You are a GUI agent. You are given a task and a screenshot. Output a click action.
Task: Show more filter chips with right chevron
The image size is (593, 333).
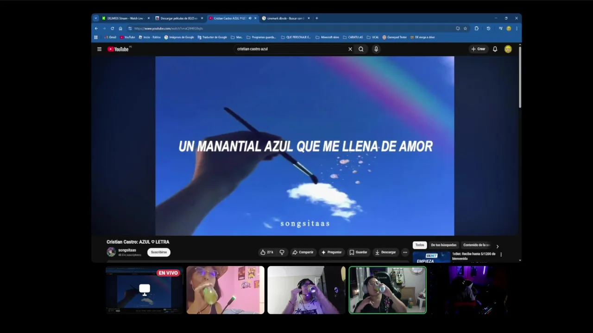498,247
